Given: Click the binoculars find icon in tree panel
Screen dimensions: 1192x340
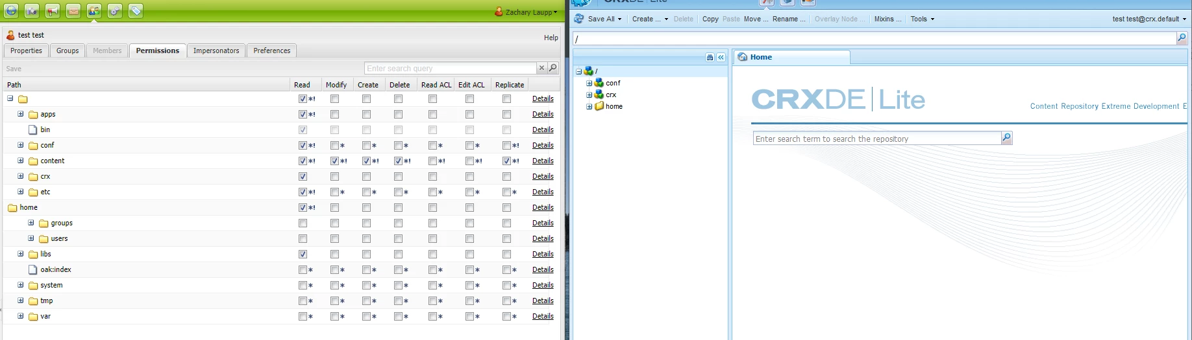Looking at the screenshot, I should (x=710, y=57).
